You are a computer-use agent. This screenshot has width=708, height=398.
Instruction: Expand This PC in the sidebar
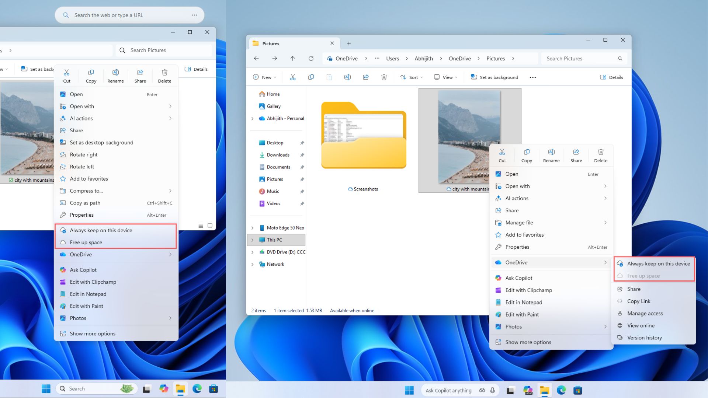click(253, 240)
